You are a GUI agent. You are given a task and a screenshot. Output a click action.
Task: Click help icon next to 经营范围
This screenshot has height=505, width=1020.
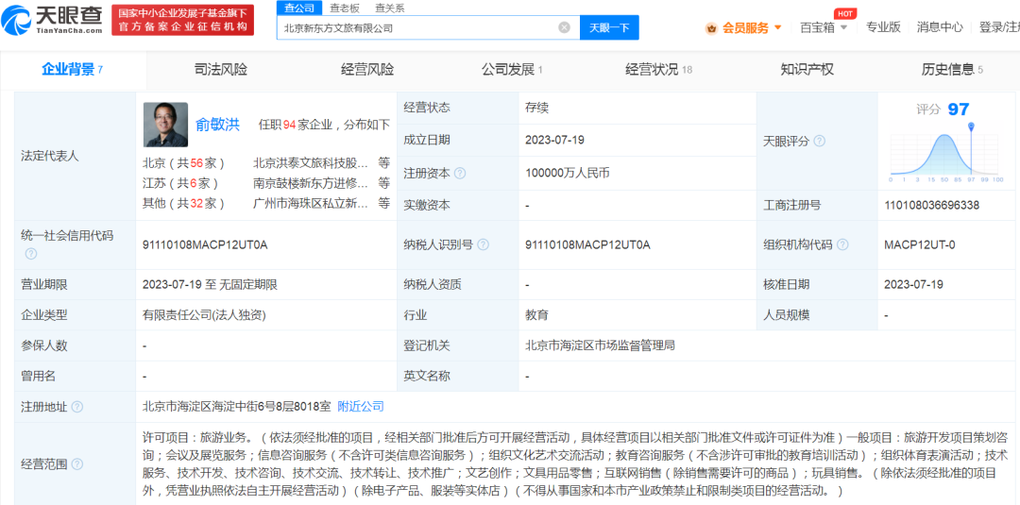tap(76, 464)
